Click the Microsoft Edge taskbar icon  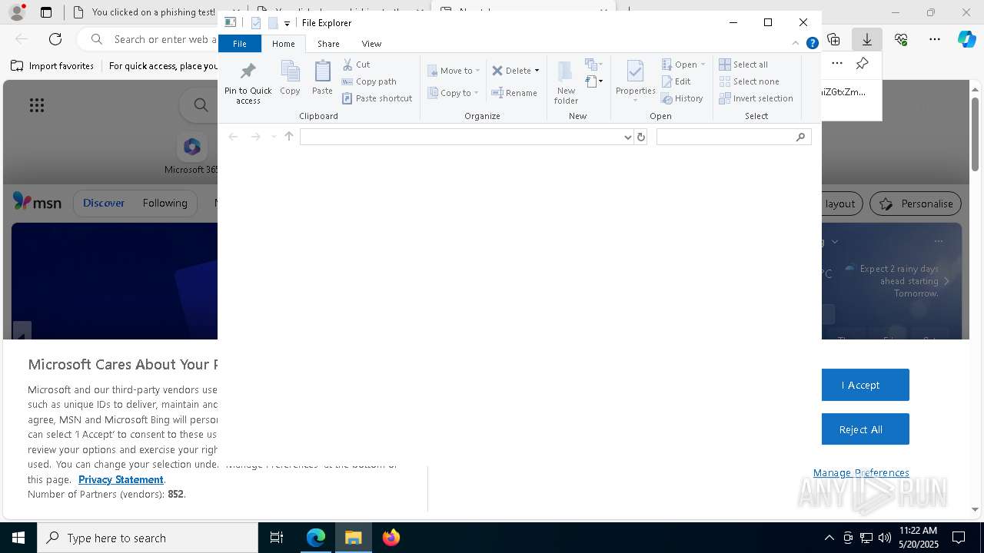(316, 538)
